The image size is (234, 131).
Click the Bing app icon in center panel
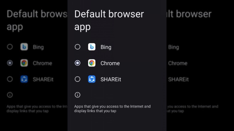92,47
